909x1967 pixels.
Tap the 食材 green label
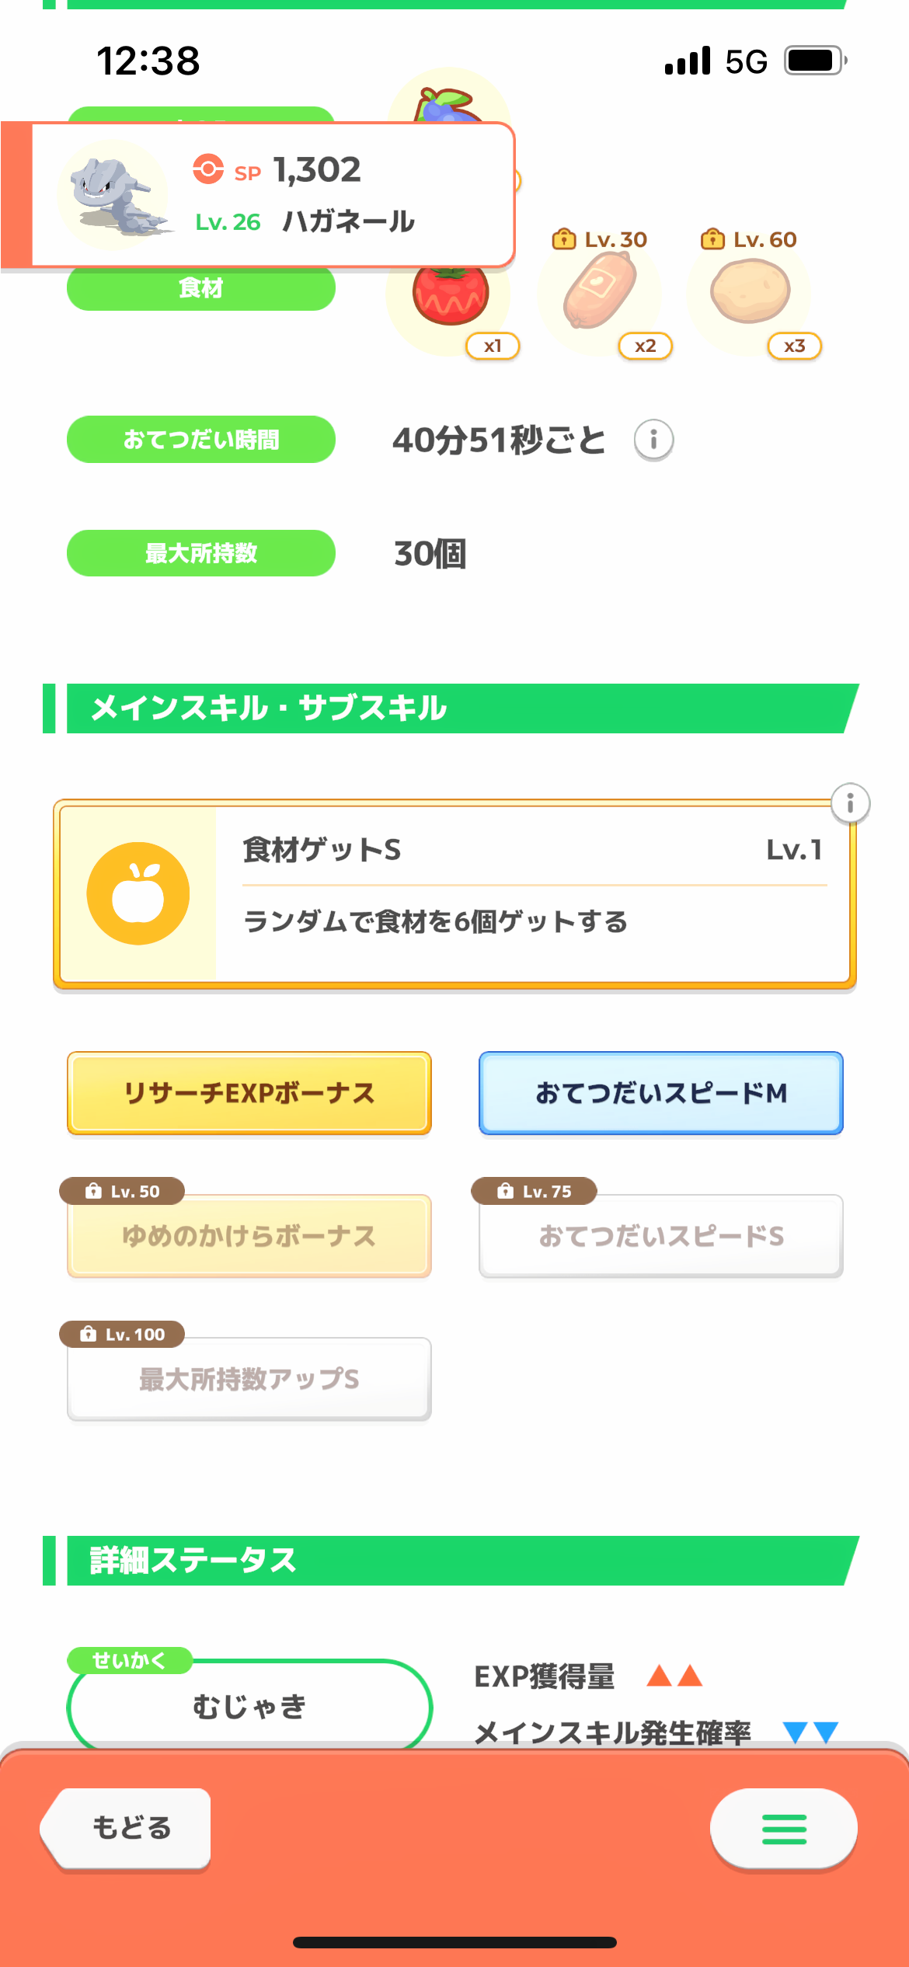pos(201,289)
